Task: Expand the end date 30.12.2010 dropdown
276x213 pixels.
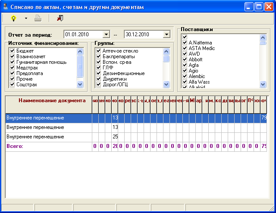Action: [166, 34]
